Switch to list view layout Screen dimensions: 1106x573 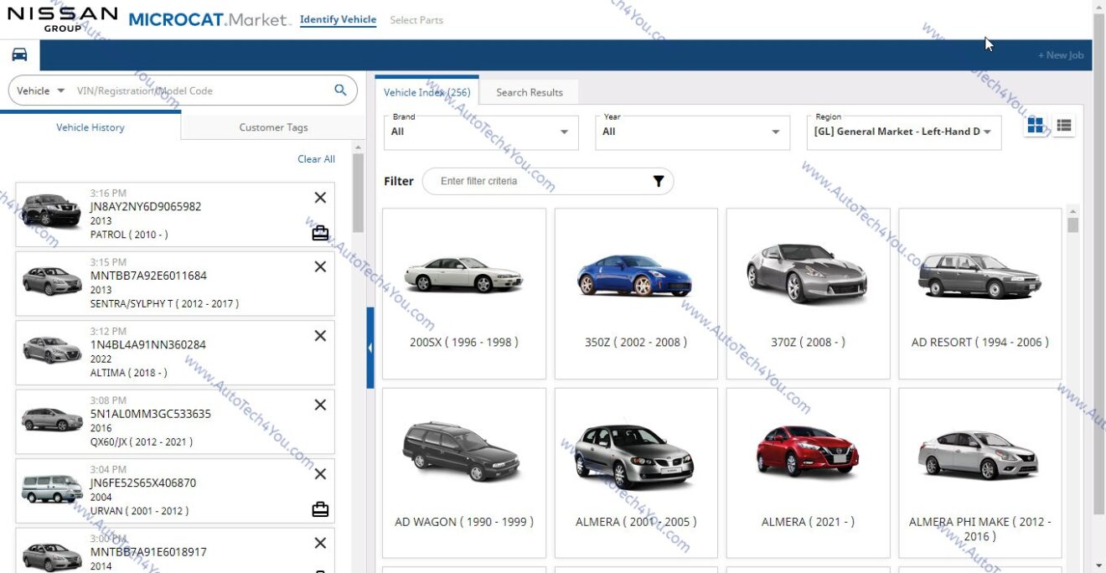click(x=1064, y=126)
